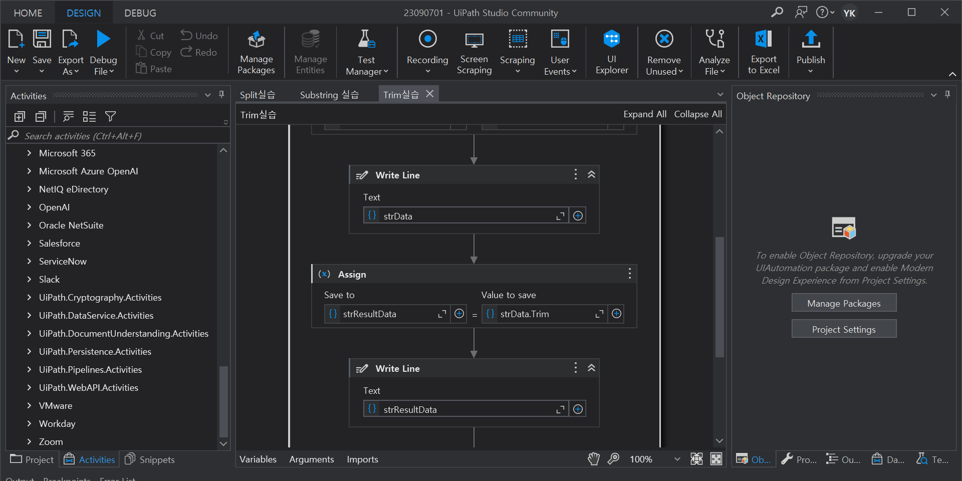962x481 pixels.
Task: Click Export to Excel icon
Action: click(x=764, y=39)
